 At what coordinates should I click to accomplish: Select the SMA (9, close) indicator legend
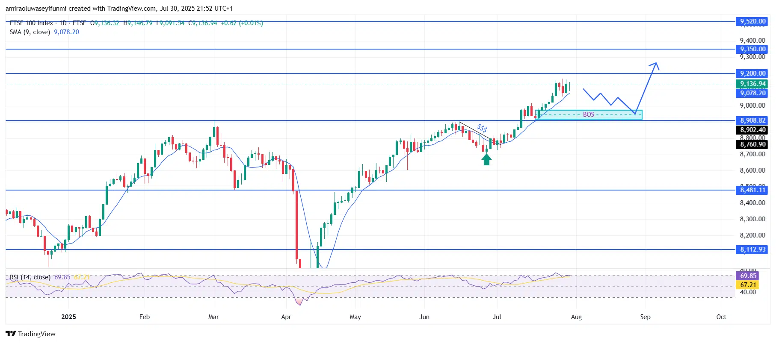(30, 32)
